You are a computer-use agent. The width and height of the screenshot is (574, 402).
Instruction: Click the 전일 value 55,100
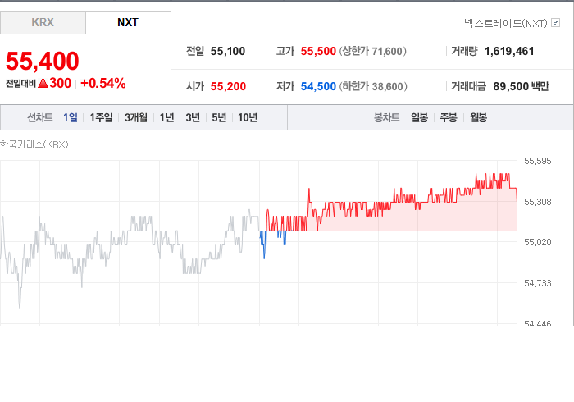(228, 51)
